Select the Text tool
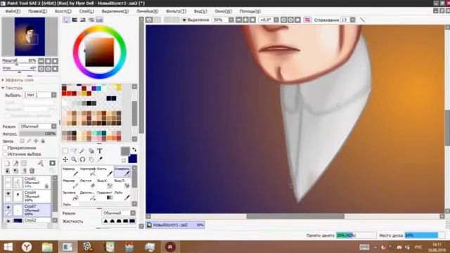The height and width of the screenshot is (253, 450). coord(100,151)
